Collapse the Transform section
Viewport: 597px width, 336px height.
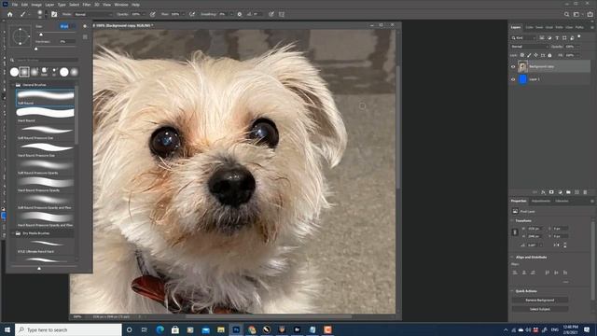pyautogui.click(x=512, y=220)
